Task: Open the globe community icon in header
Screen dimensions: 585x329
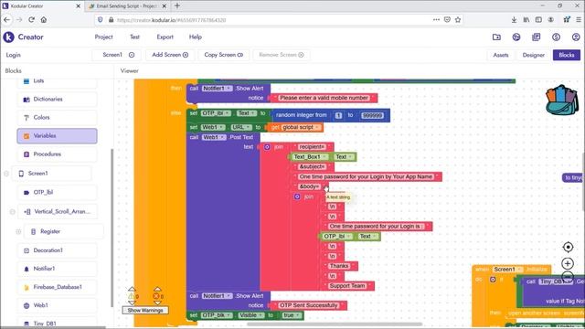Action: 516,37
